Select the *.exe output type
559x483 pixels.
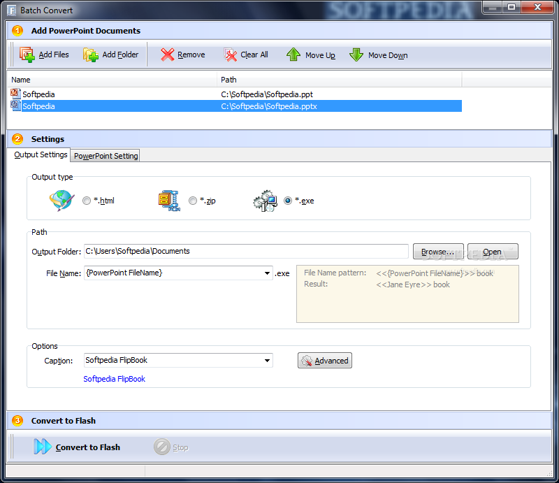(x=288, y=201)
